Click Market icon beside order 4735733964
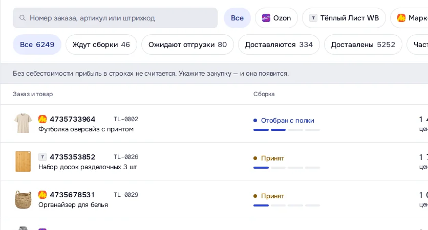The image size is (428, 230). pos(42,119)
